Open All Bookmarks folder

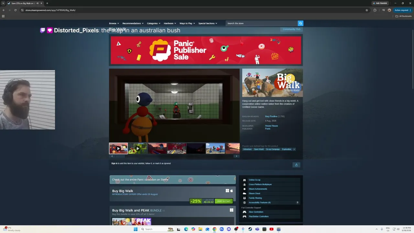404,16
